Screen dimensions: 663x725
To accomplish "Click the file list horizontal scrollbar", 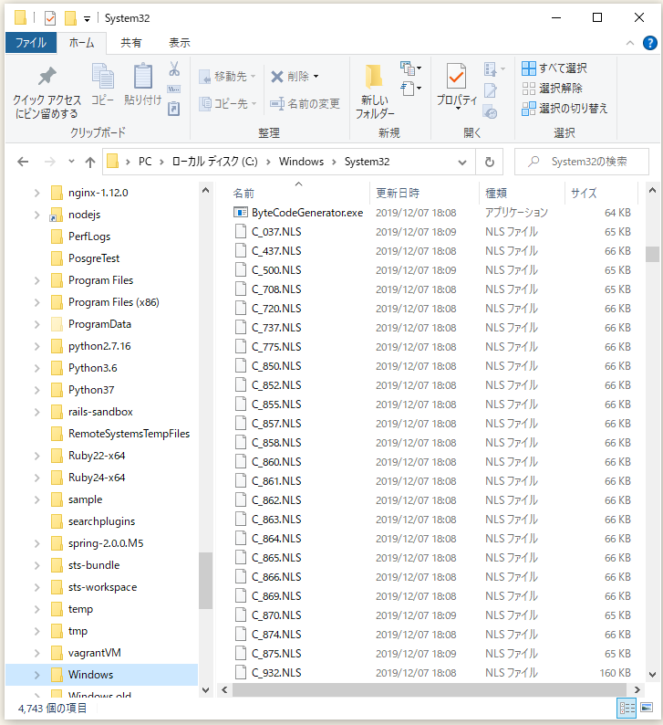I will click(430, 690).
